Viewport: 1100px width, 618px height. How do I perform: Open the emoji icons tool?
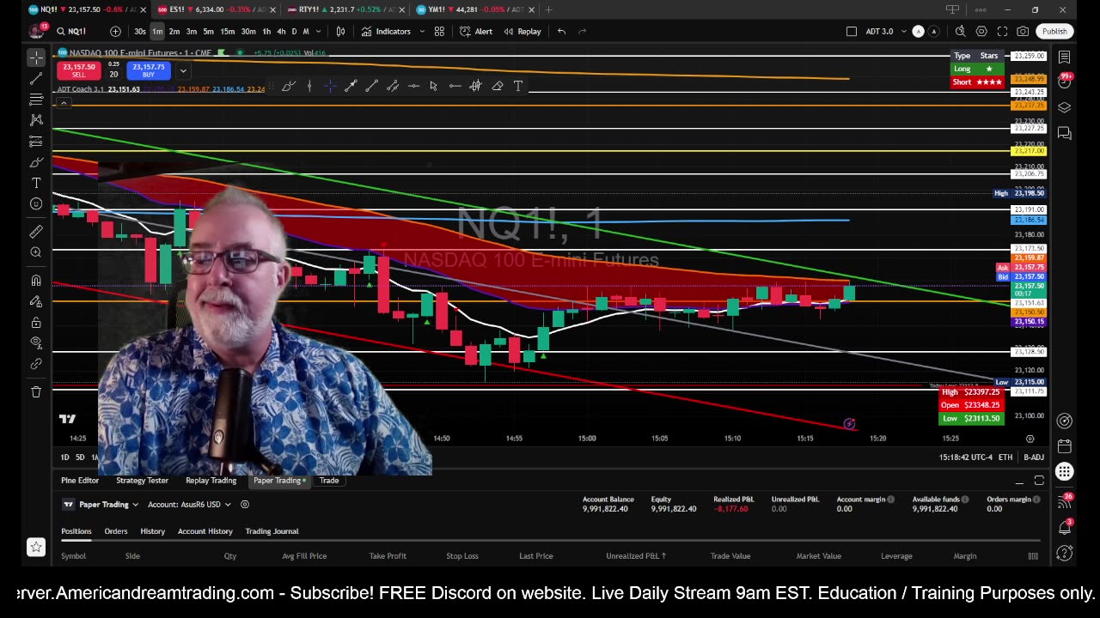tap(36, 203)
